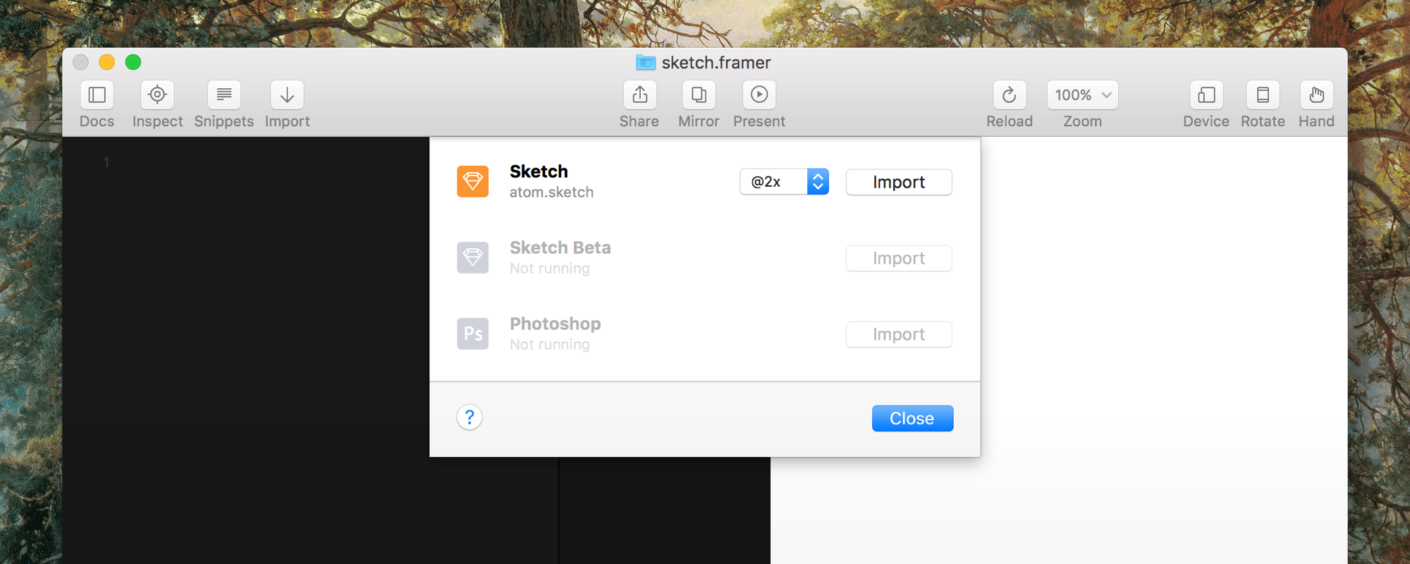Open help with the question mark button
The height and width of the screenshot is (564, 1410).
click(x=470, y=417)
